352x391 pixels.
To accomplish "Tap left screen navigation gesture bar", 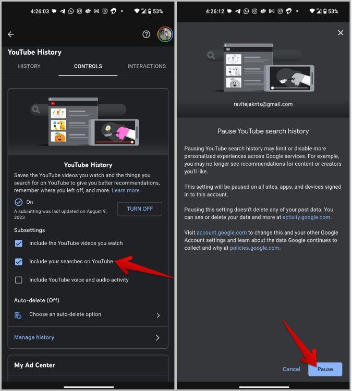I will point(89,387).
